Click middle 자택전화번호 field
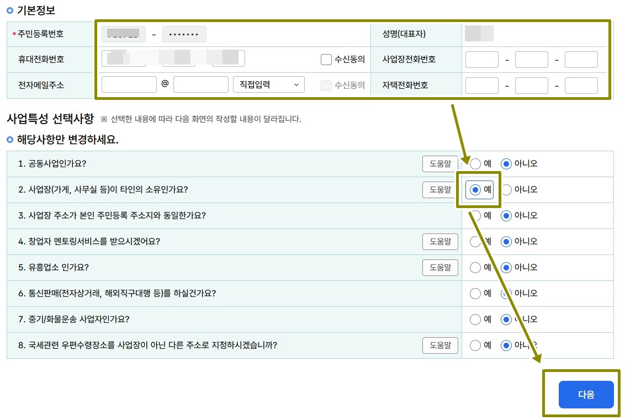 (x=531, y=86)
